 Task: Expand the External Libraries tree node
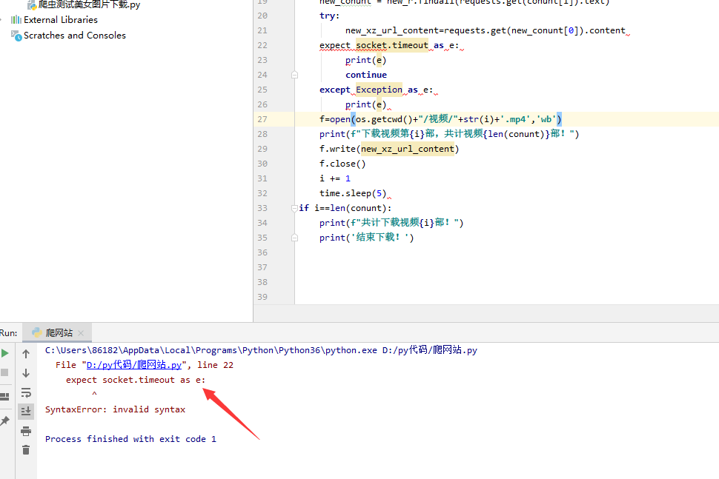(2, 20)
